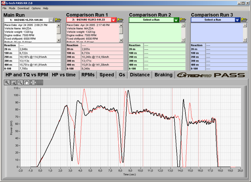This screenshot has height=182, width=251.
Task: Click Comparison Run 1 value 13,171s
Action: coord(102,61)
